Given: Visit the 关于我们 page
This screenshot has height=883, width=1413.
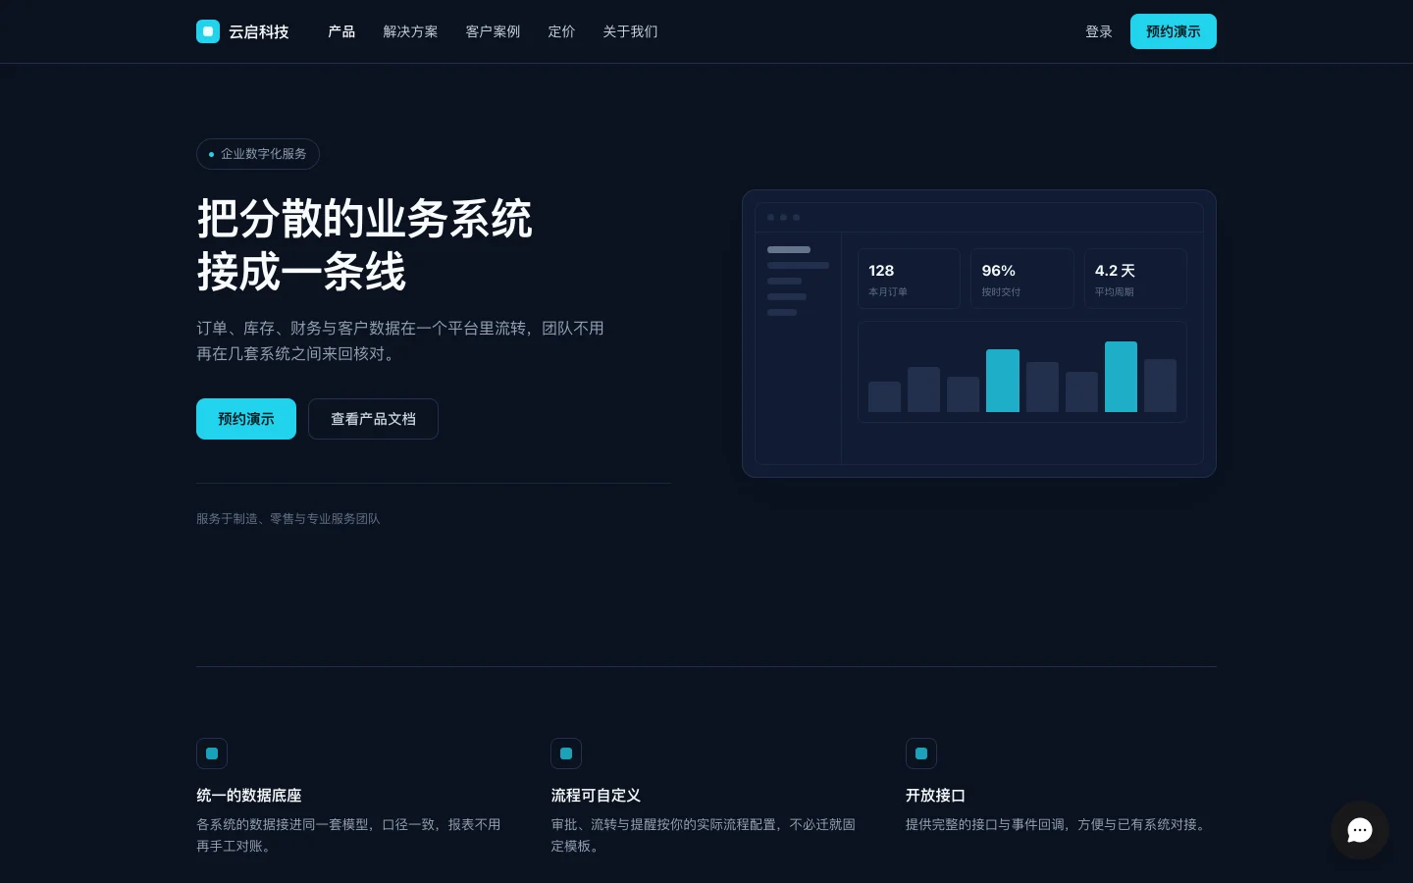Looking at the screenshot, I should (630, 31).
